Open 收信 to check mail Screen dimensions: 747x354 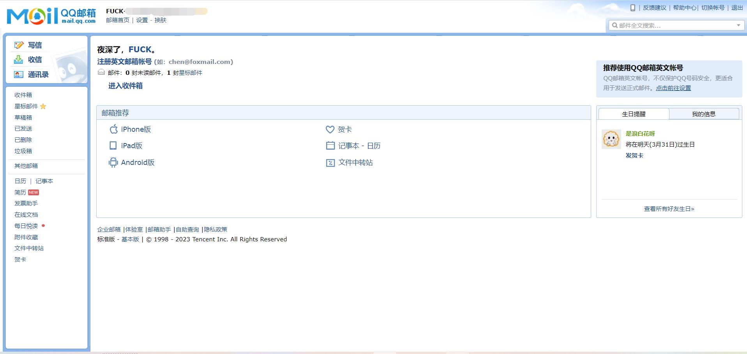[35, 60]
